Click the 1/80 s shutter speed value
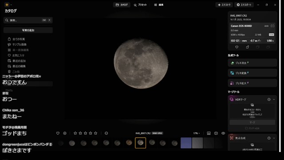The height and width of the screenshot is (160, 284). (x=270, y=41)
